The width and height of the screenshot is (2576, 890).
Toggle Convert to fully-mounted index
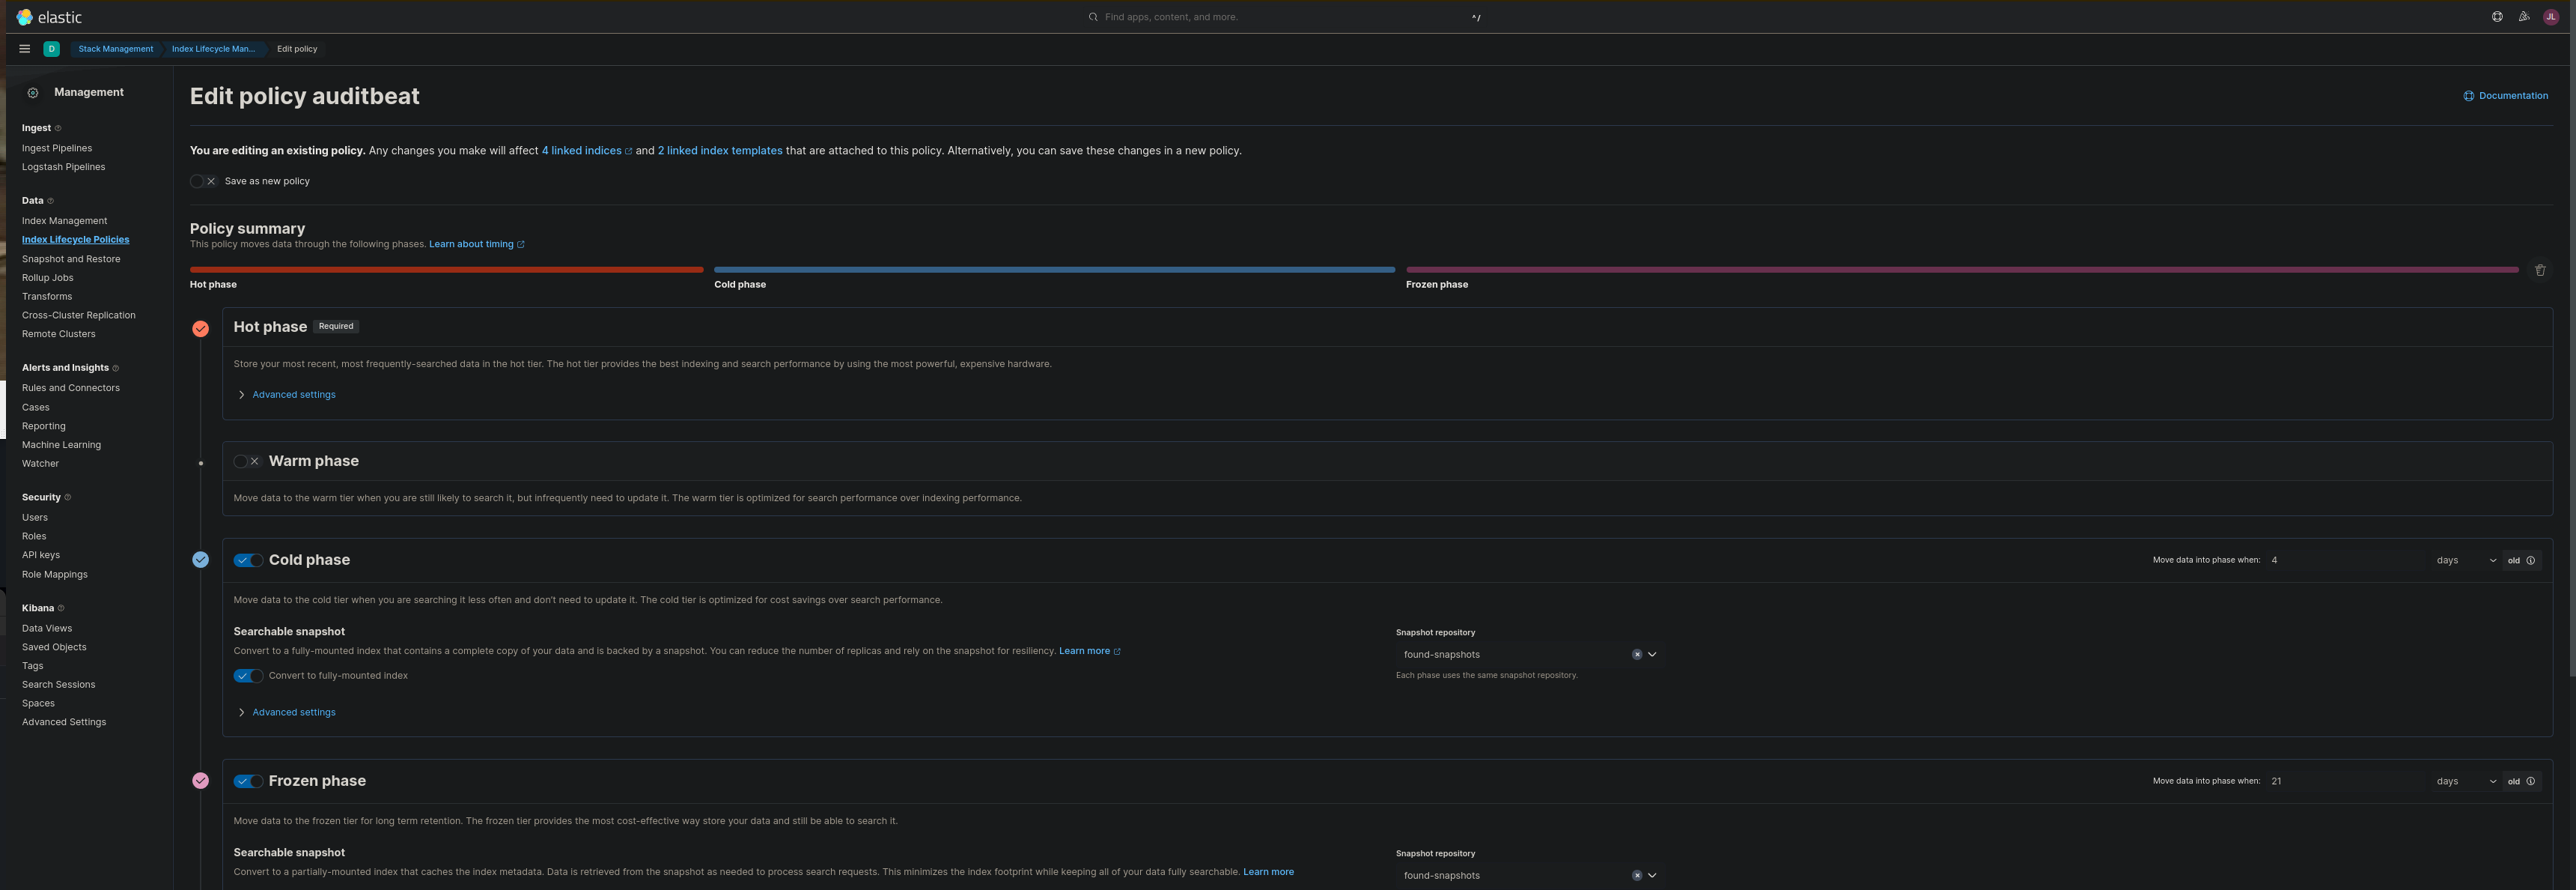(x=248, y=676)
